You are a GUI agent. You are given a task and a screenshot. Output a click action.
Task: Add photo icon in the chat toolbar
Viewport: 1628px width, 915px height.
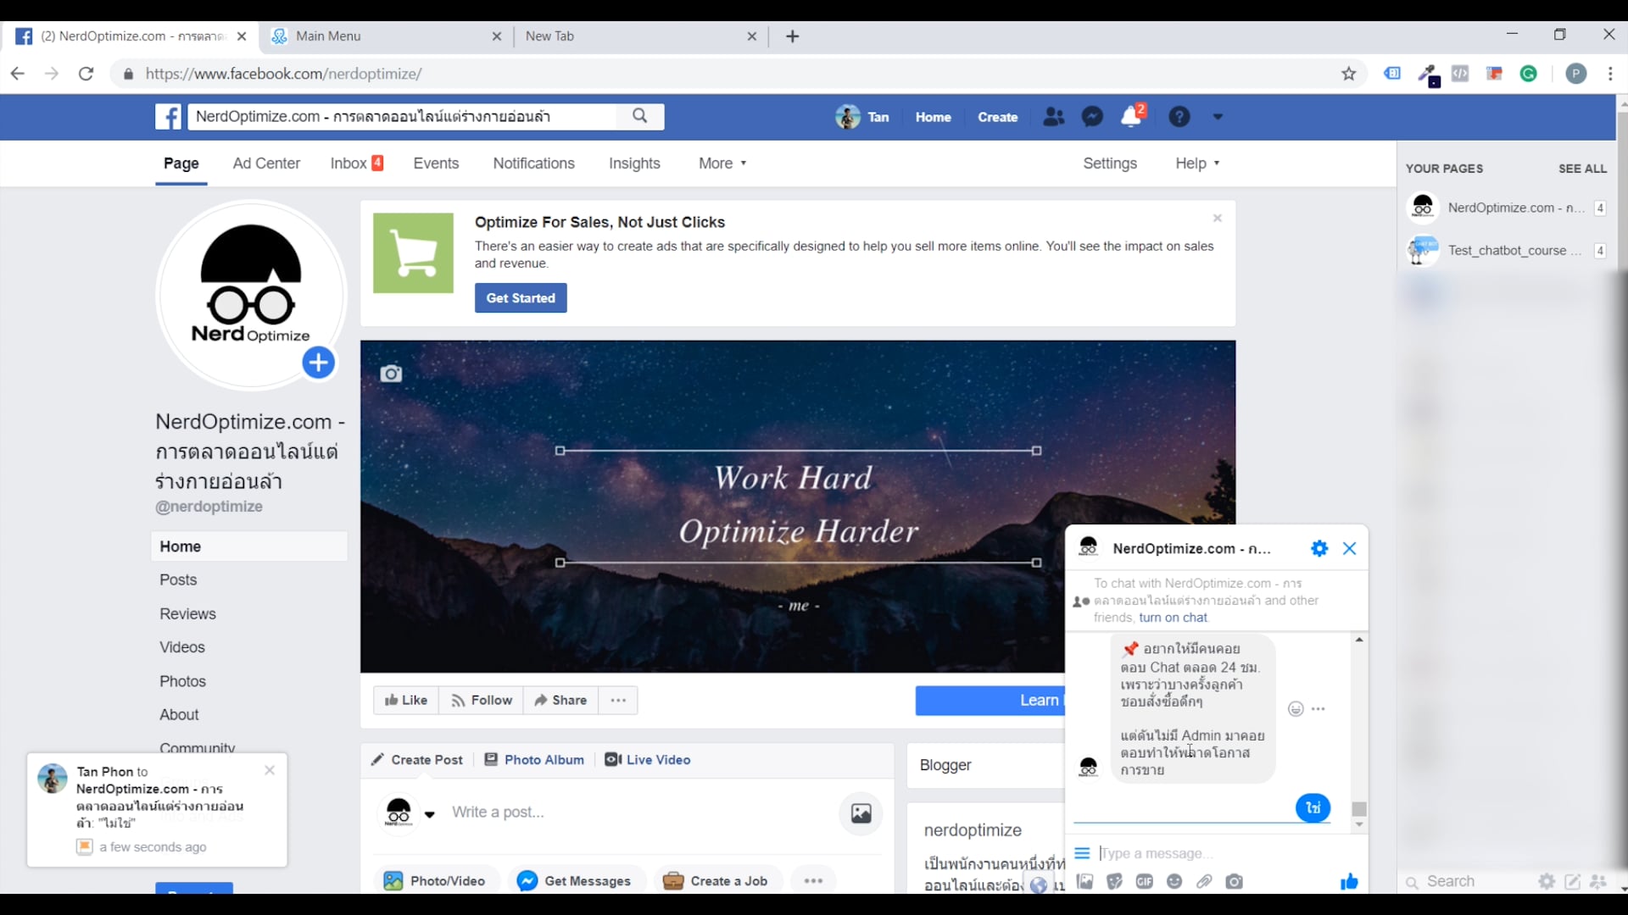click(x=1084, y=882)
